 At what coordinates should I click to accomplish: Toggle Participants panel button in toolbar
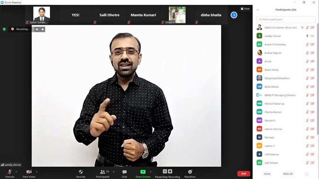pyautogui.click(x=103, y=174)
